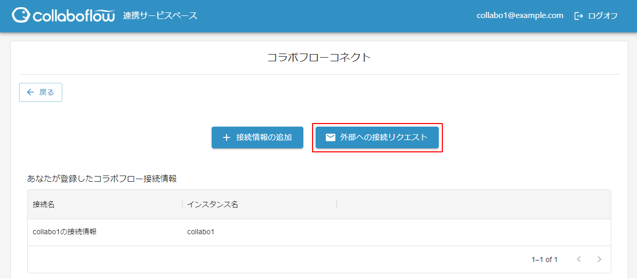This screenshot has width=637, height=279.
Task: Click the ログオフ link text
Action: pos(602,16)
